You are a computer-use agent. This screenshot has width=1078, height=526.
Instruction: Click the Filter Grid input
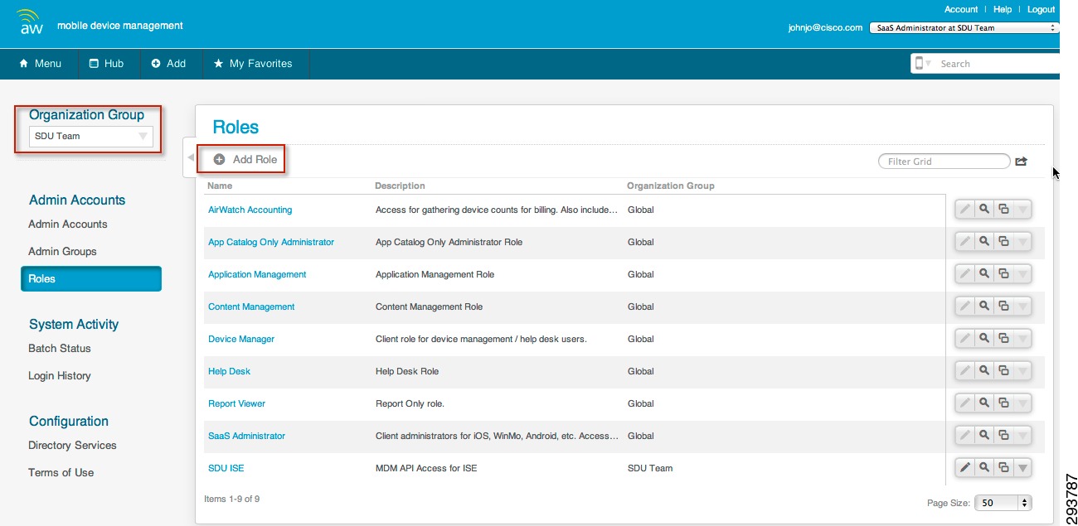point(944,162)
